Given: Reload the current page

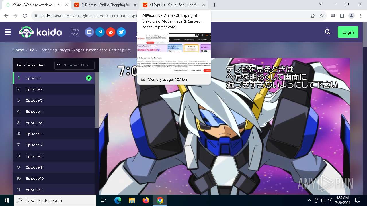Looking at the screenshot, I should pyautogui.click(x=25, y=16).
